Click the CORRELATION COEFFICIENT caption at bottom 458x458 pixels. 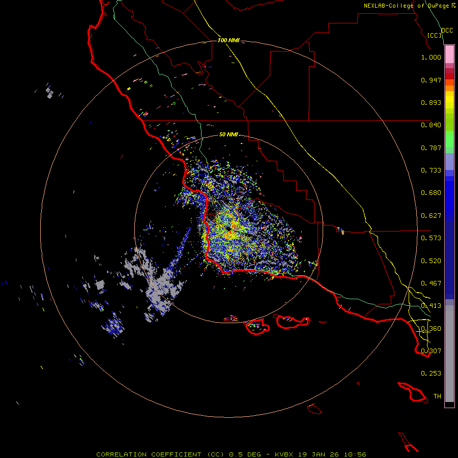pyautogui.click(x=231, y=454)
